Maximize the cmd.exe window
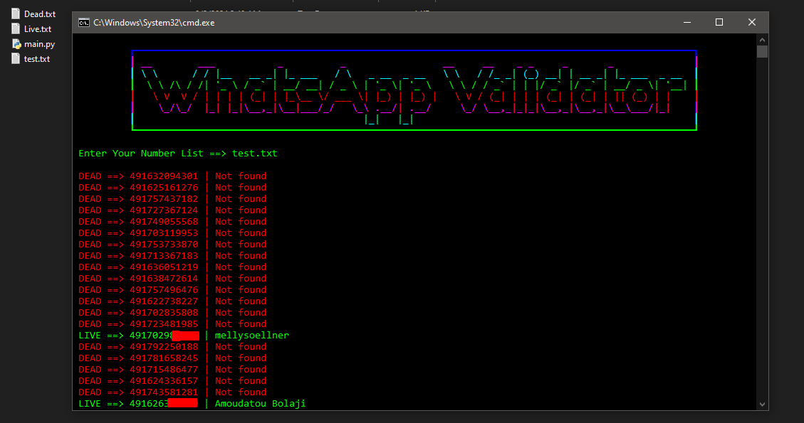 [x=719, y=23]
